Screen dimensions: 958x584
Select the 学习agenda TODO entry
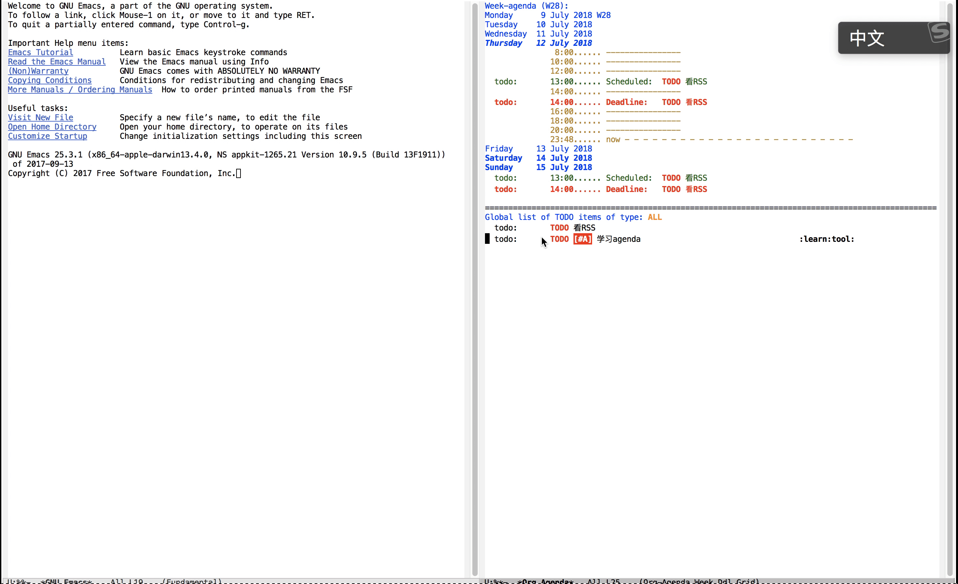(x=618, y=239)
